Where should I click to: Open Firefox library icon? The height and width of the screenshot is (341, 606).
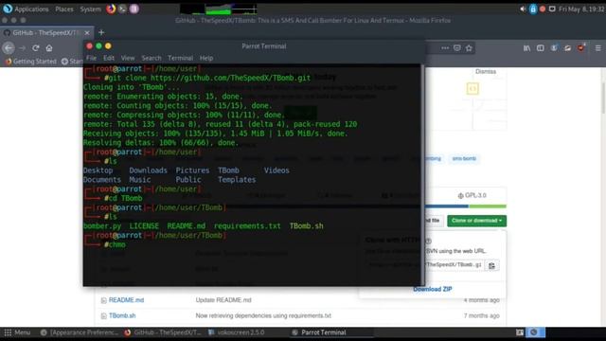(x=526, y=48)
